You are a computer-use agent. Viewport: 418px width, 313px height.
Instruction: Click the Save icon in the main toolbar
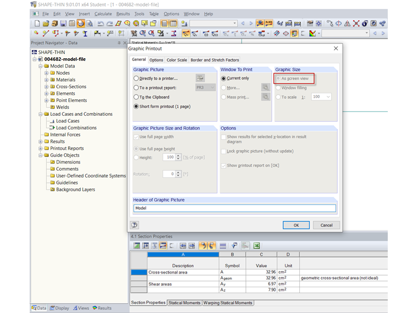63,24
